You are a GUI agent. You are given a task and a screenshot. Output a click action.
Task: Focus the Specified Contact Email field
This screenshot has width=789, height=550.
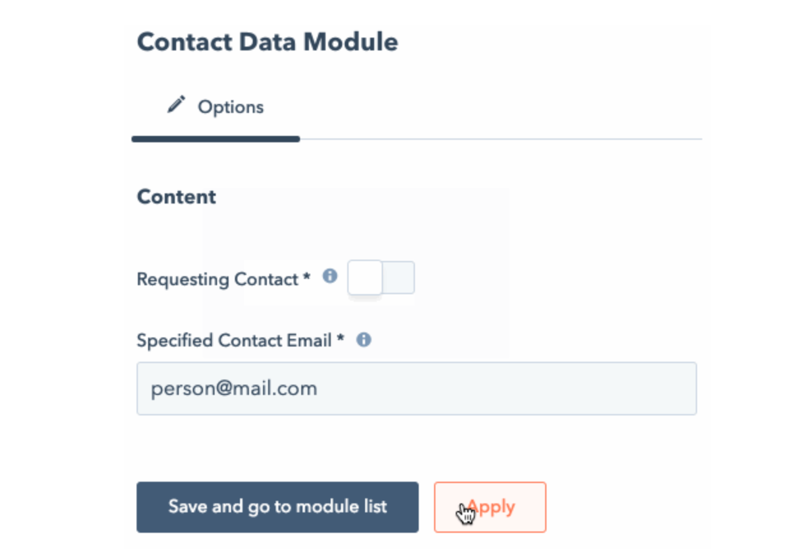416,389
